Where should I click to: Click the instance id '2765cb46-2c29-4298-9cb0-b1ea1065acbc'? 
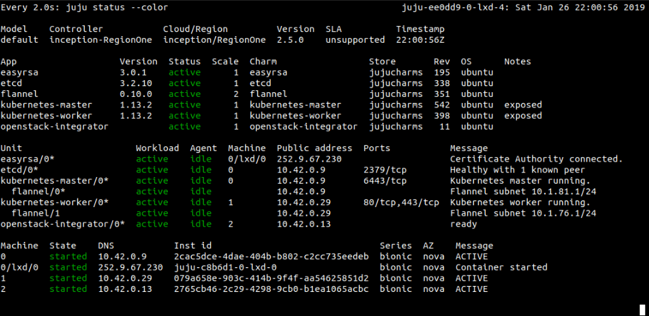click(272, 289)
